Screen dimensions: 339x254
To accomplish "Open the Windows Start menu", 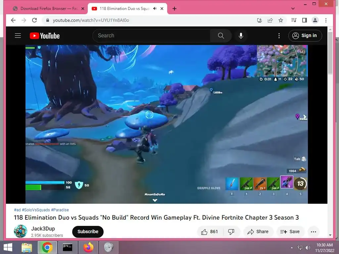I will (8, 247).
